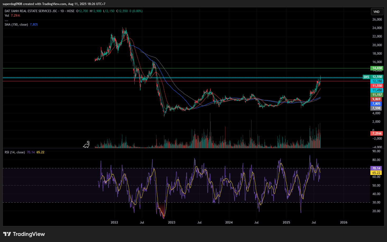The height and width of the screenshot is (242, 387).
Task: Click the 50.00 RSI scale value
Action: point(376,186)
